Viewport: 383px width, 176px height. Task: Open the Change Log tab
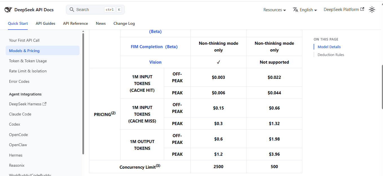coord(124,23)
